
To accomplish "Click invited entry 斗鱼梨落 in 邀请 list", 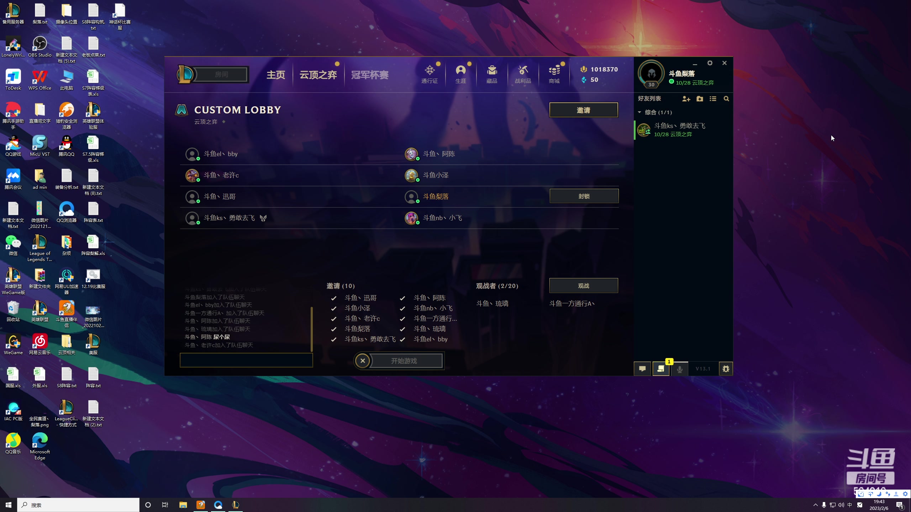I will coord(357,329).
